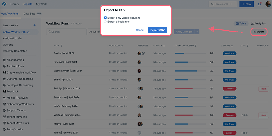The height and width of the screenshot is (136, 272).
Task: Click the edit assignee icon for Costco
Action: click(x=143, y=53)
